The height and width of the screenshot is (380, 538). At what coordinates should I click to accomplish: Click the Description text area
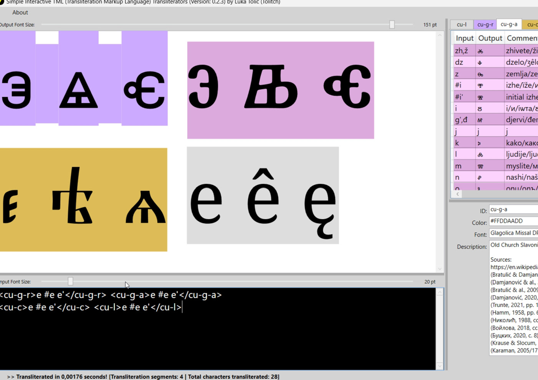pyautogui.click(x=513, y=297)
